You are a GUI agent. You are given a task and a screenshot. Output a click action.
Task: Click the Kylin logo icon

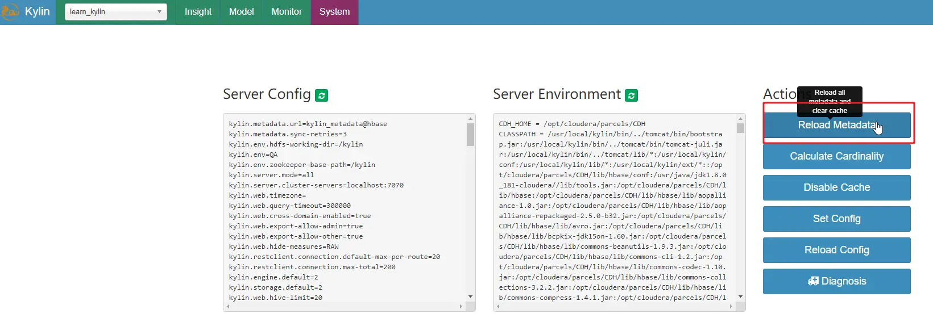click(x=9, y=11)
